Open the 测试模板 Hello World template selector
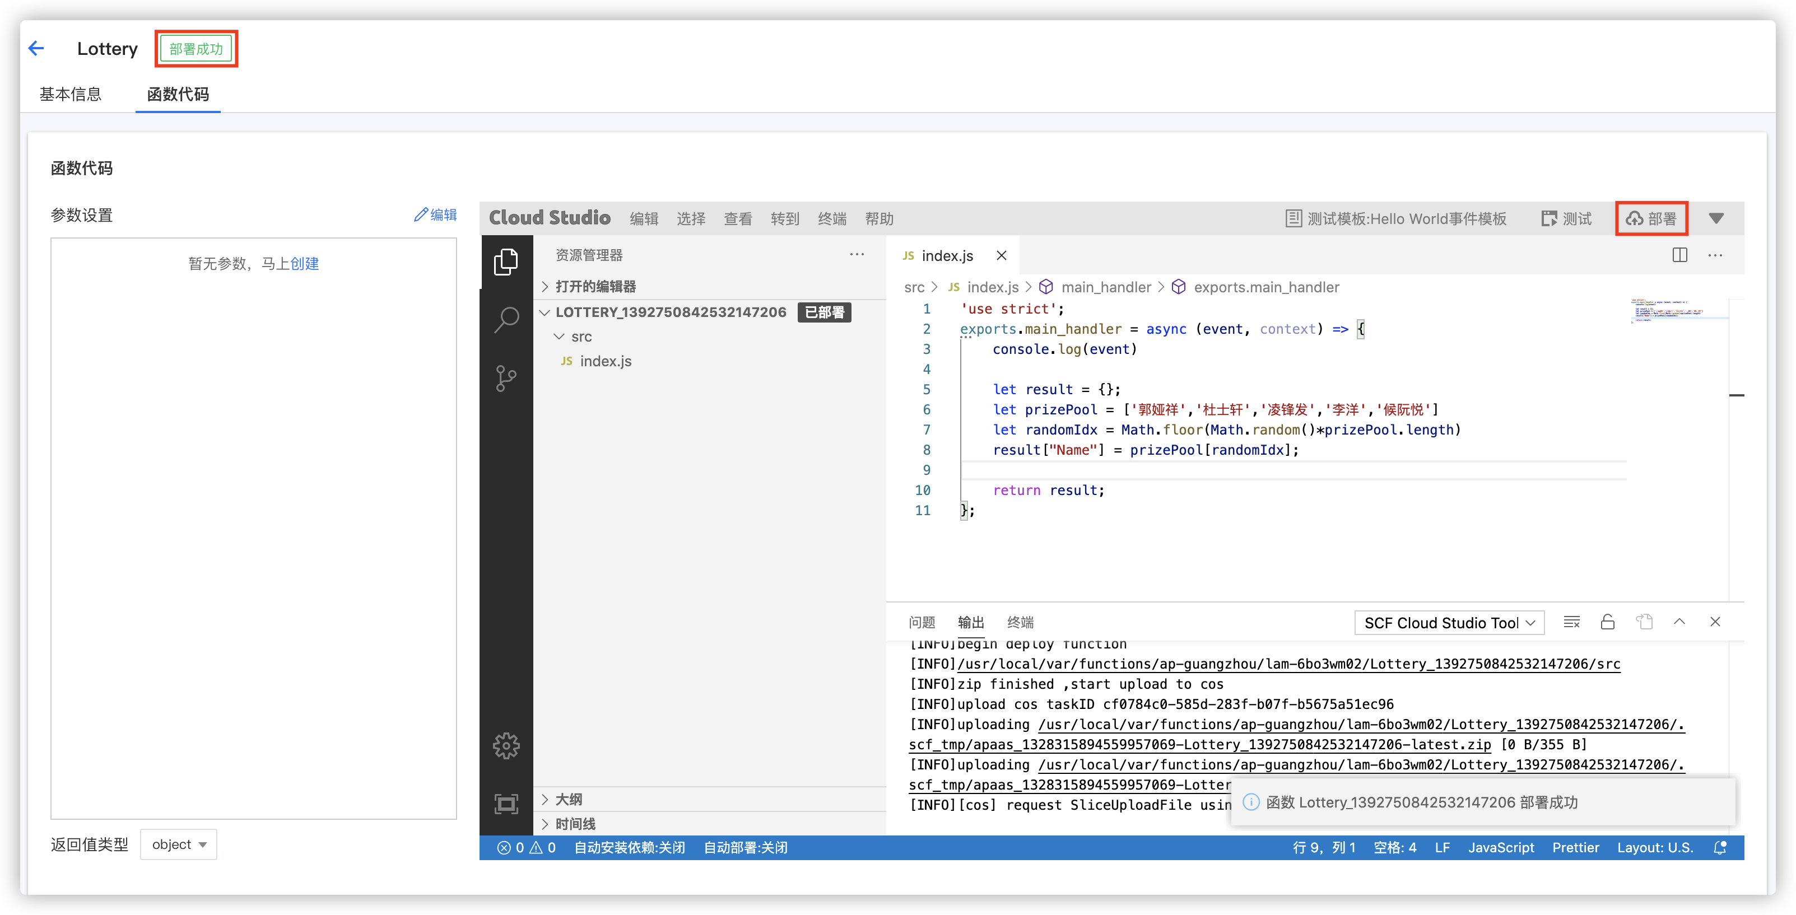 (x=1396, y=219)
